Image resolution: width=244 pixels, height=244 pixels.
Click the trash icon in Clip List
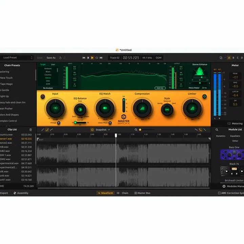coord(30,130)
